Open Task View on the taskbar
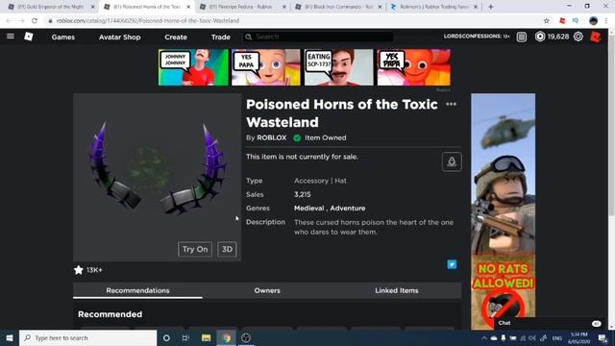This screenshot has width=615, height=346. [185, 337]
